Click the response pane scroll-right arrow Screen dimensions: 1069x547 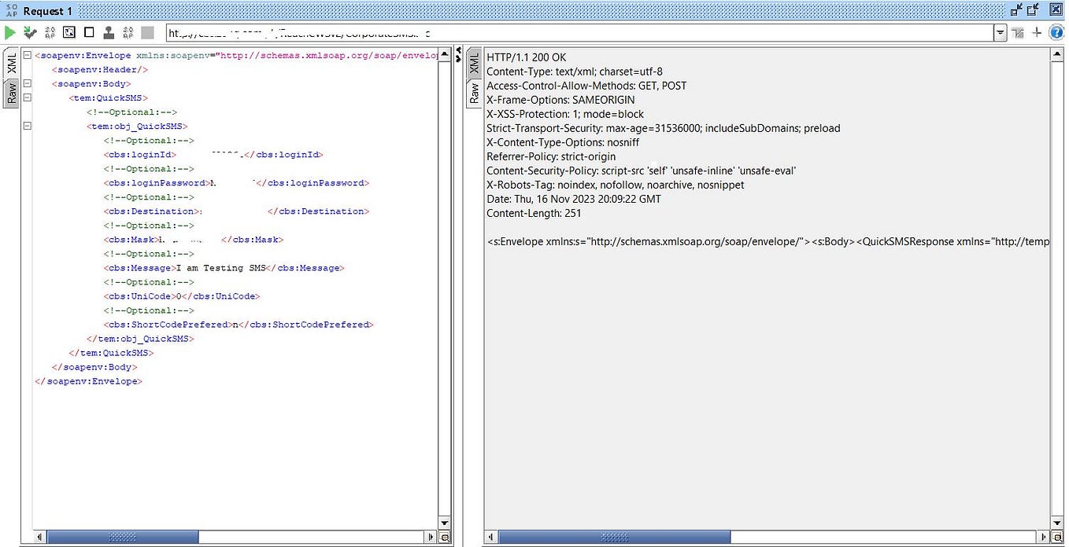tap(1043, 538)
